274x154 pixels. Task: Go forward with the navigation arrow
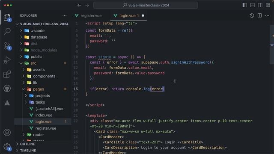coord(87,5)
